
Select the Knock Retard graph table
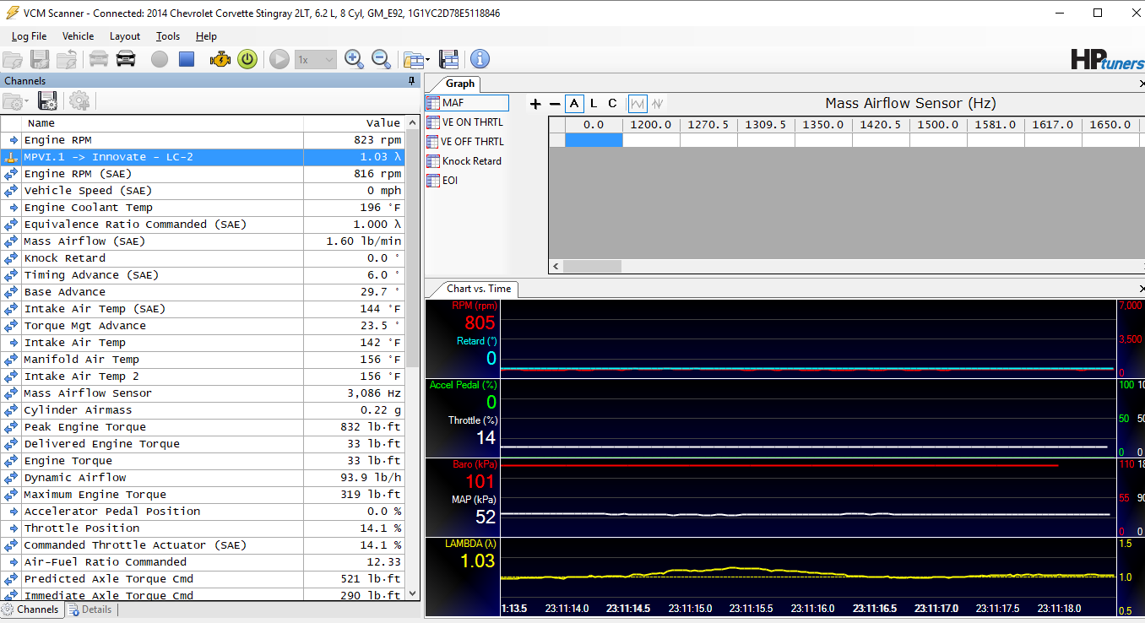(x=471, y=161)
